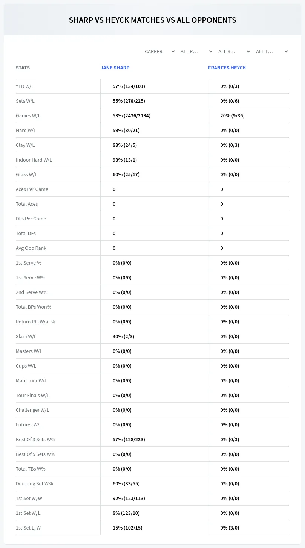Open Frances Heyck player profile link

click(227, 68)
